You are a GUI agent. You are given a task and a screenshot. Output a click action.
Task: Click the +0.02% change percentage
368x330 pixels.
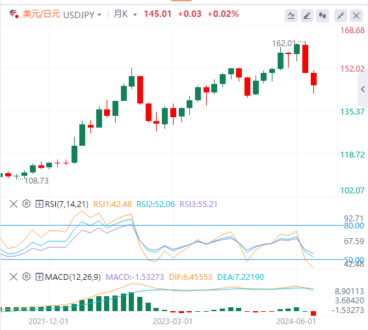click(x=223, y=14)
